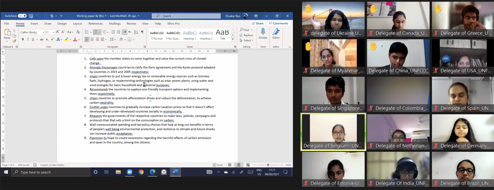Screen dimensions: 494x190
Task: Toggle the AutoSave switch in Word
Action: (x=22, y=16)
